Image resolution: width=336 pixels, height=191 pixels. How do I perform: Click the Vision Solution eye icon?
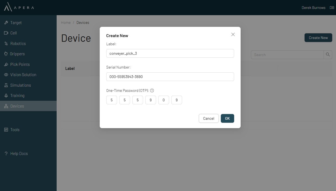(6, 75)
